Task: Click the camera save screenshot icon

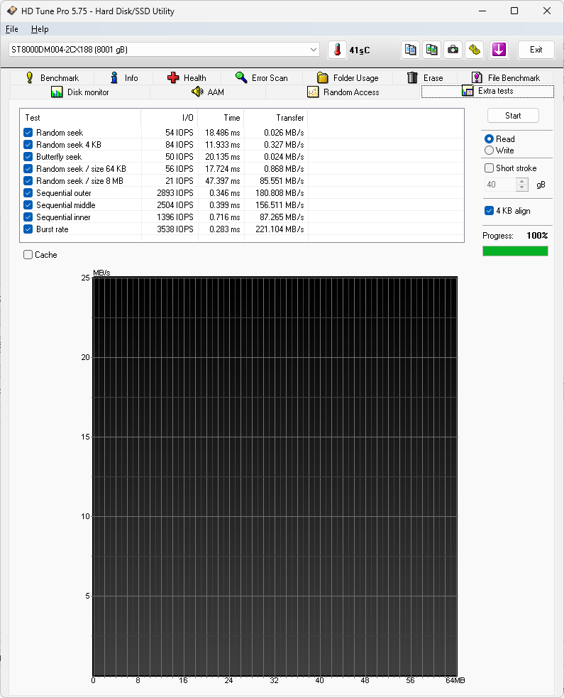Action: click(453, 50)
